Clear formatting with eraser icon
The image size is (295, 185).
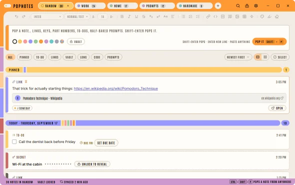276,16
